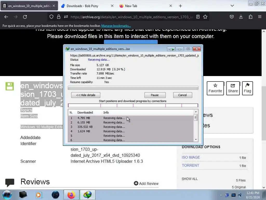Select connection 4 row with 1.624 MB
266x200 pixels.
[x=131, y=131]
